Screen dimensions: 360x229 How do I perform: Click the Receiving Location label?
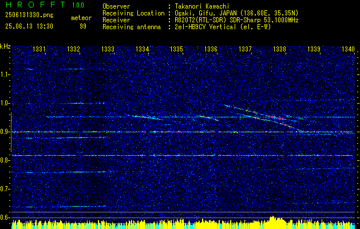[x=133, y=13]
